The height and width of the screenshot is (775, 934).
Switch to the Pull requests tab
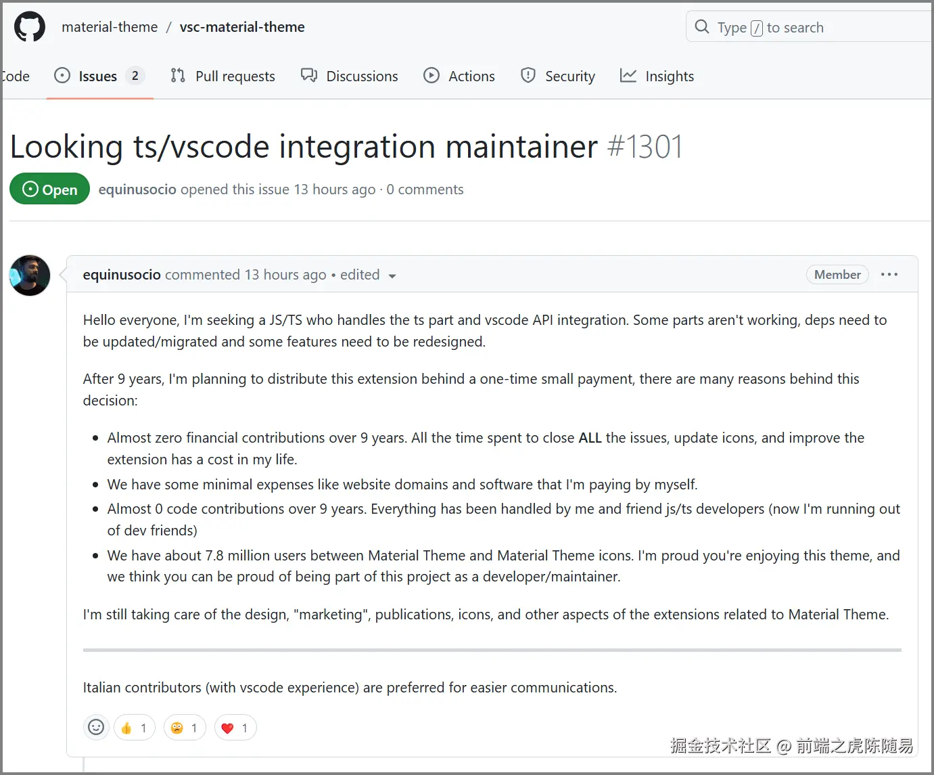223,76
